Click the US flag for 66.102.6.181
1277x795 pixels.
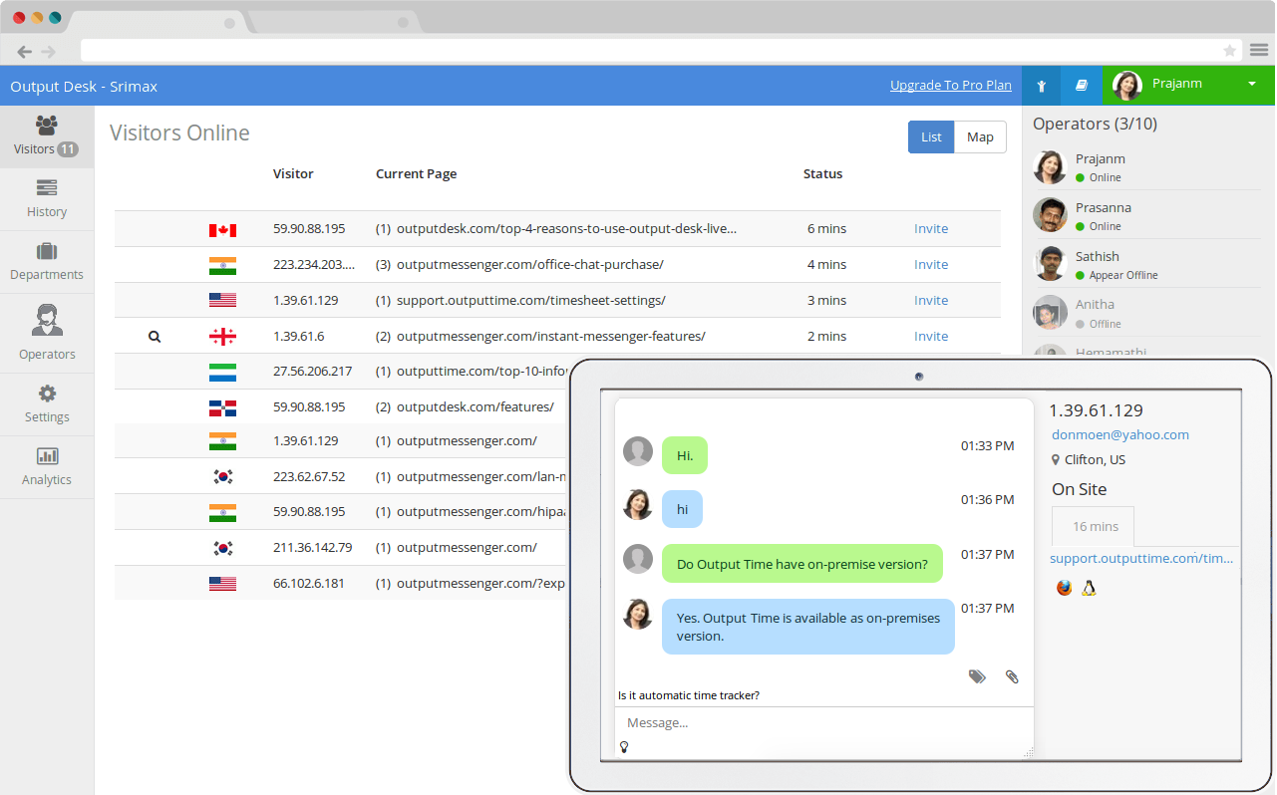(x=222, y=584)
